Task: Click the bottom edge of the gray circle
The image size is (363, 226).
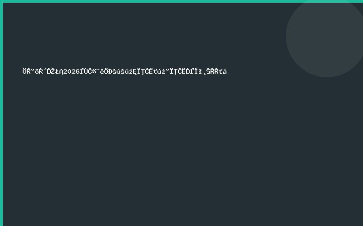Action: point(326,76)
